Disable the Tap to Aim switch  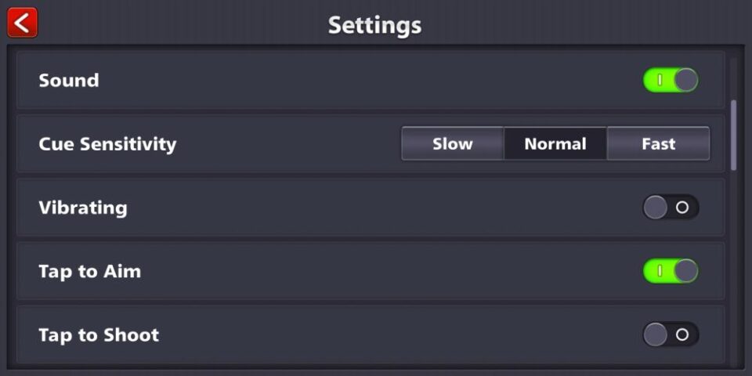pos(671,271)
